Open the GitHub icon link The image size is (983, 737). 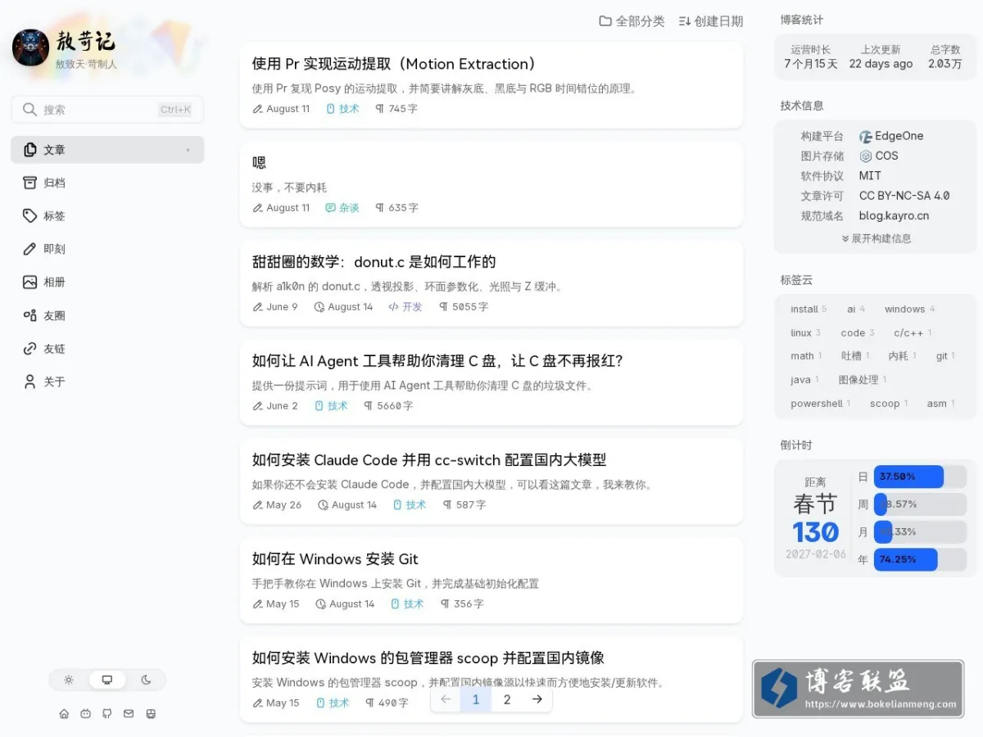(x=107, y=714)
